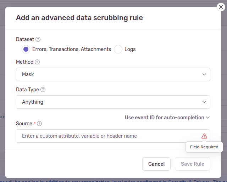This screenshot has width=227, height=182.
Task: Select Errors, Transactions, Attachments radio option
Action: [26, 49]
